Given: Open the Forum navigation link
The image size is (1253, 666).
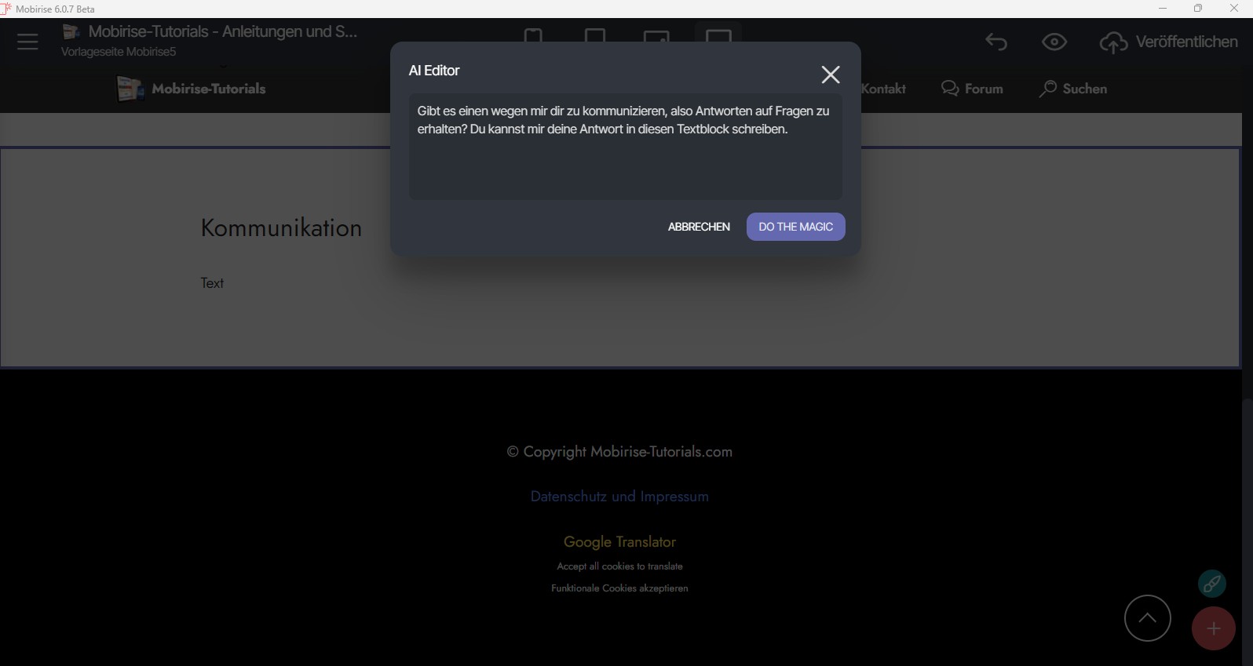Looking at the screenshot, I should tap(972, 89).
